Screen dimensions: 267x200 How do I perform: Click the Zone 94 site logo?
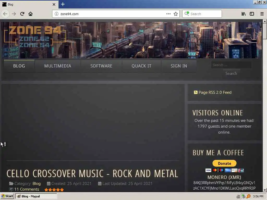(35, 37)
